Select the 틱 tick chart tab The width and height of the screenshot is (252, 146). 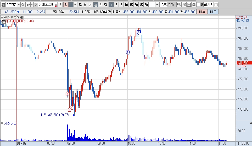[x=105, y=5]
